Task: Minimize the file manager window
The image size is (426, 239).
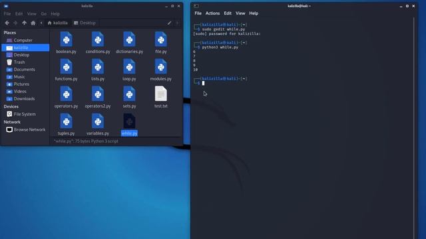Action: point(166,6)
